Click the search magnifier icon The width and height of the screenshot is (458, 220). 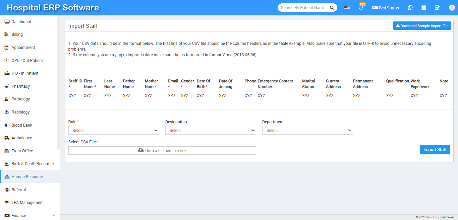click(332, 8)
